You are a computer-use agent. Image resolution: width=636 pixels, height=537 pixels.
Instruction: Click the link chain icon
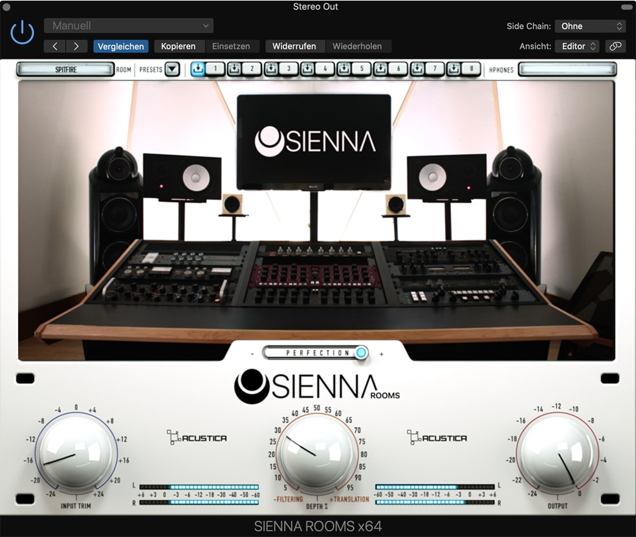(x=615, y=46)
